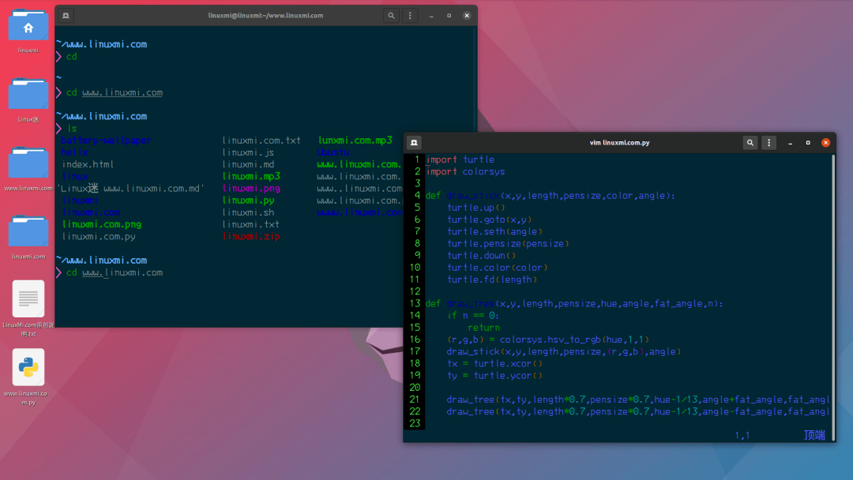Click 'Ubuntu' directory in the terminal listing

(x=333, y=152)
